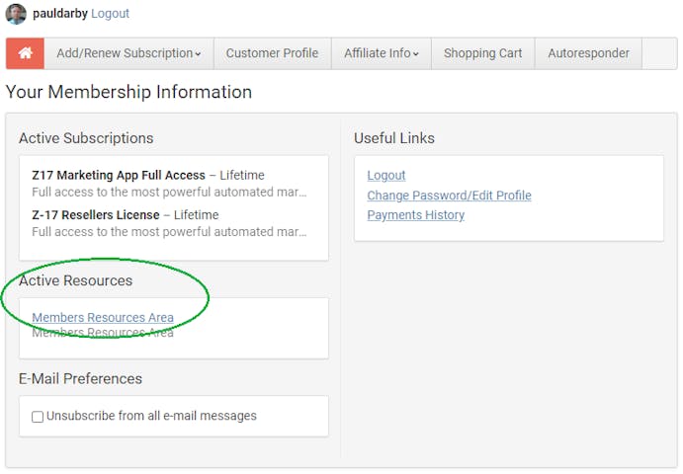Expand the Add/Renew Subscription menu

pyautogui.click(x=128, y=53)
